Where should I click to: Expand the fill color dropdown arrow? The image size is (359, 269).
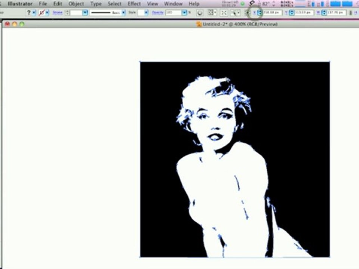point(34,13)
